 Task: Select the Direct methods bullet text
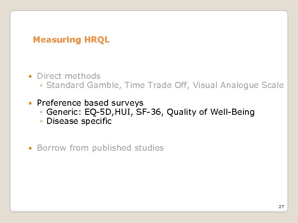pyautogui.click(x=69, y=76)
